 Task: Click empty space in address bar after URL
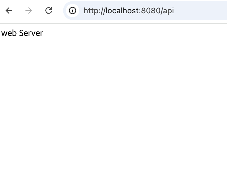pos(200,11)
